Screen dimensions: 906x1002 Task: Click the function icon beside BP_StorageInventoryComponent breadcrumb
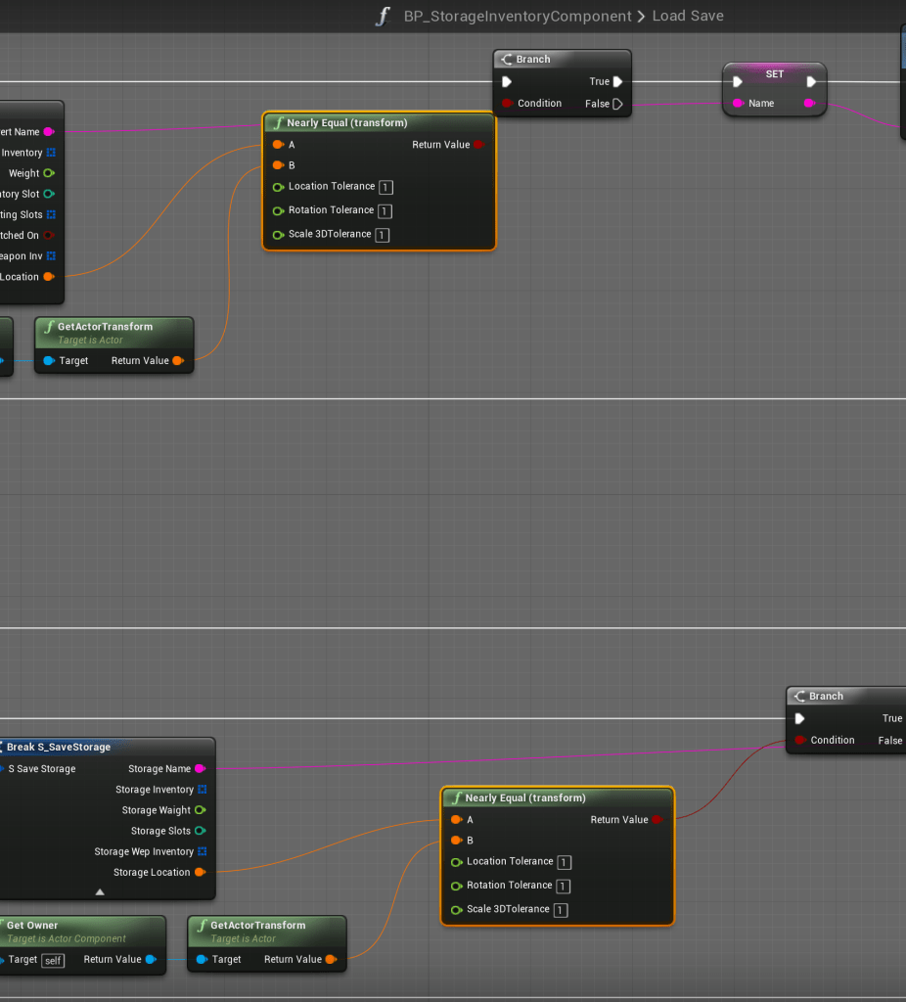click(384, 17)
